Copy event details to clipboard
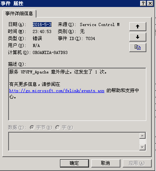This screenshot has width=156, height=171. click(x=138, y=47)
